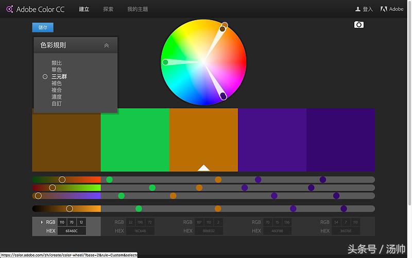Click the 登入 link
This screenshot has width=412, height=258.
pos(368,9)
